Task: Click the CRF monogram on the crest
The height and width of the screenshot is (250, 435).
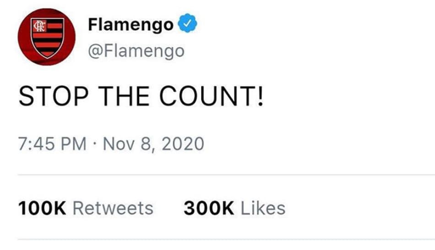Action: coord(39,27)
